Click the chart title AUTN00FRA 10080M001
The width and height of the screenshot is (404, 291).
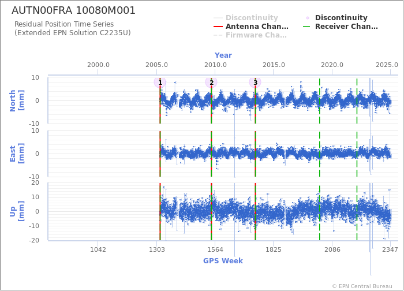[73, 10]
